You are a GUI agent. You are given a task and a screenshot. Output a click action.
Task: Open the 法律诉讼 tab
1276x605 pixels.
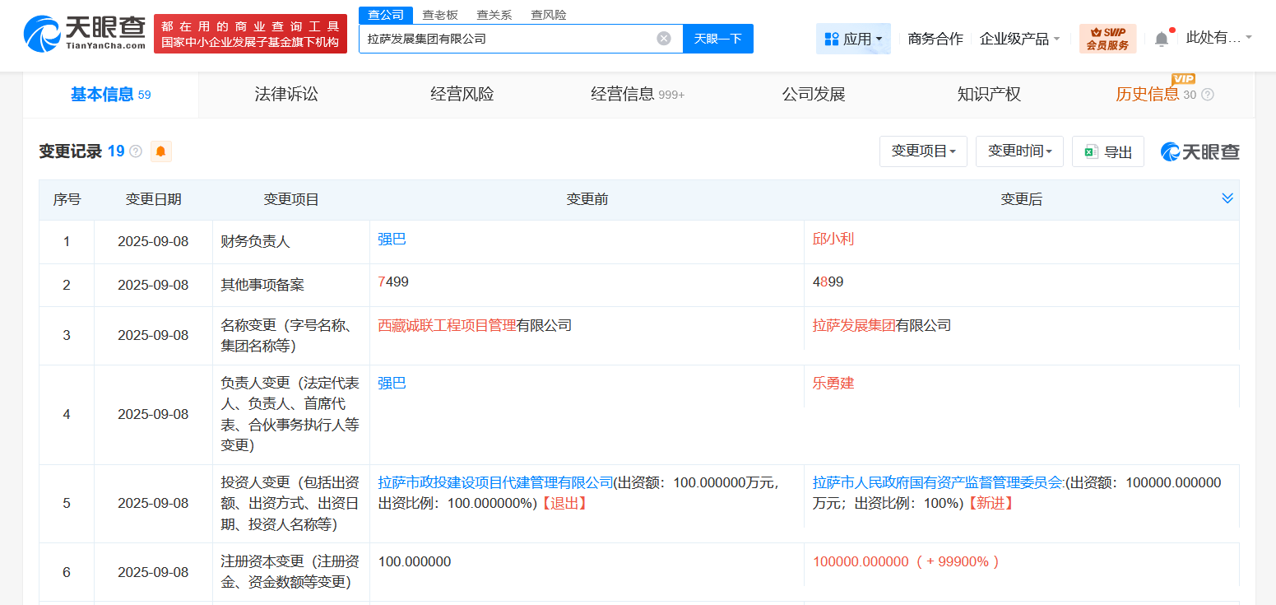pyautogui.click(x=286, y=94)
